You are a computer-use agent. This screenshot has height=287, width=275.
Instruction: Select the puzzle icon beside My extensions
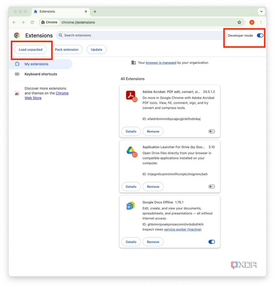(17, 64)
